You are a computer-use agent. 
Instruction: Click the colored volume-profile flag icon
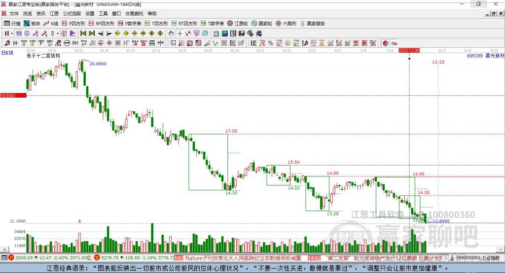tap(73, 34)
